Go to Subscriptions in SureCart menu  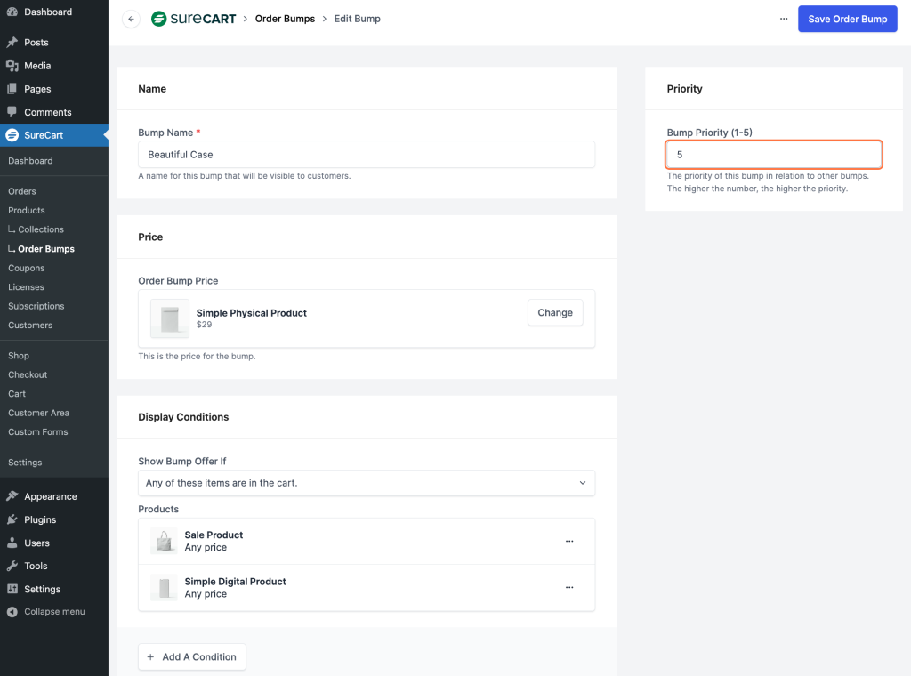(x=36, y=306)
